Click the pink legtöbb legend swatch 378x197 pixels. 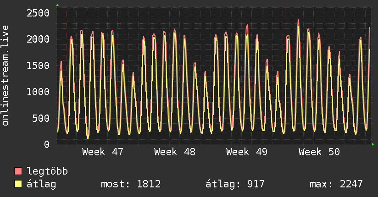coord(18,171)
